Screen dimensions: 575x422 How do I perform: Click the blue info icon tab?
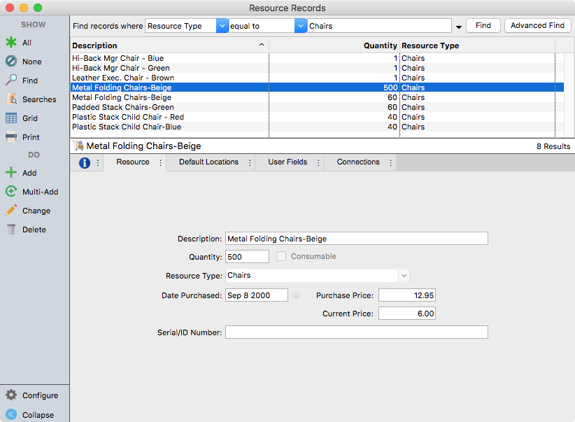coord(85,162)
